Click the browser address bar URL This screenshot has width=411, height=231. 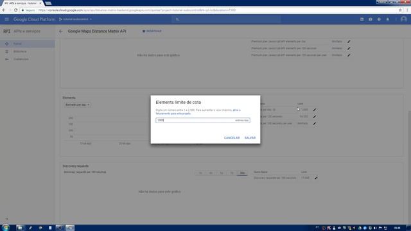coord(137,10)
